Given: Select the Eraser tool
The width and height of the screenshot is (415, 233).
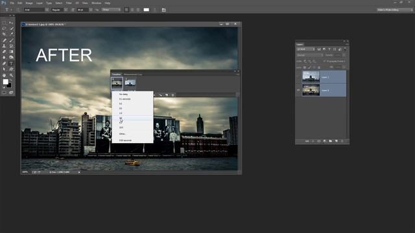Looking at the screenshot, I should (x=4, y=52).
